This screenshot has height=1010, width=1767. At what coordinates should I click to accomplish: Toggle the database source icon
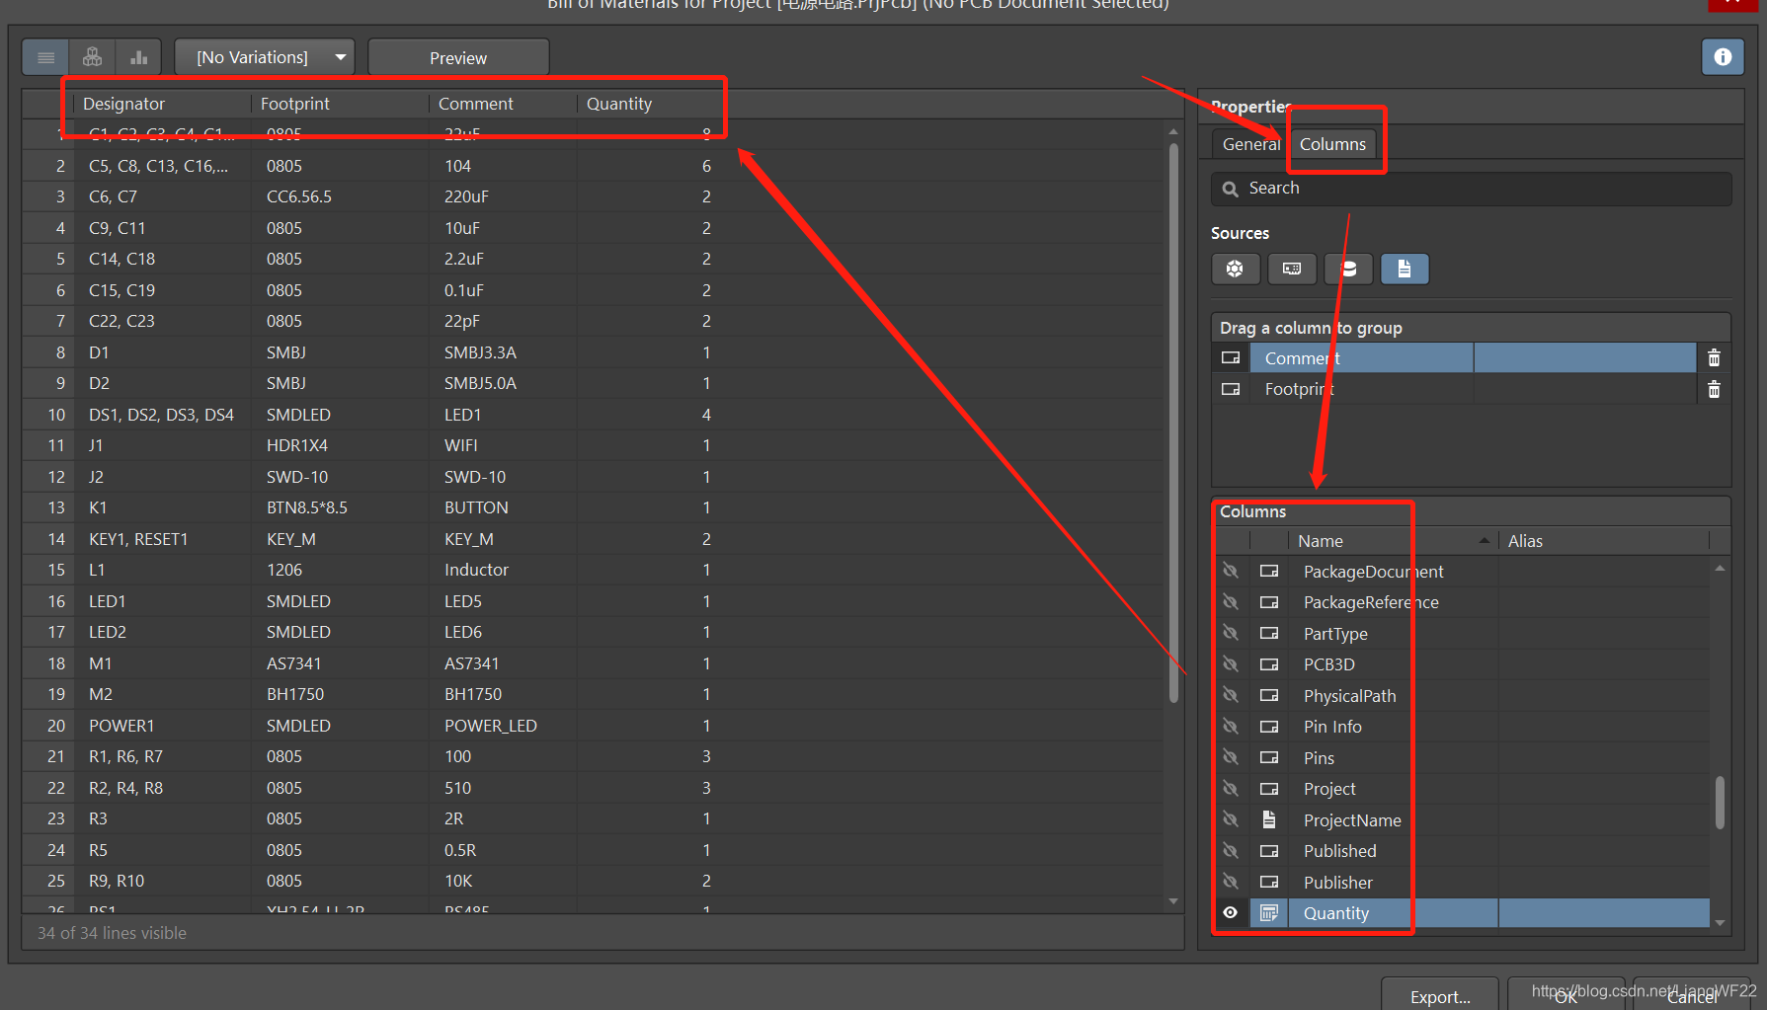[1348, 269]
